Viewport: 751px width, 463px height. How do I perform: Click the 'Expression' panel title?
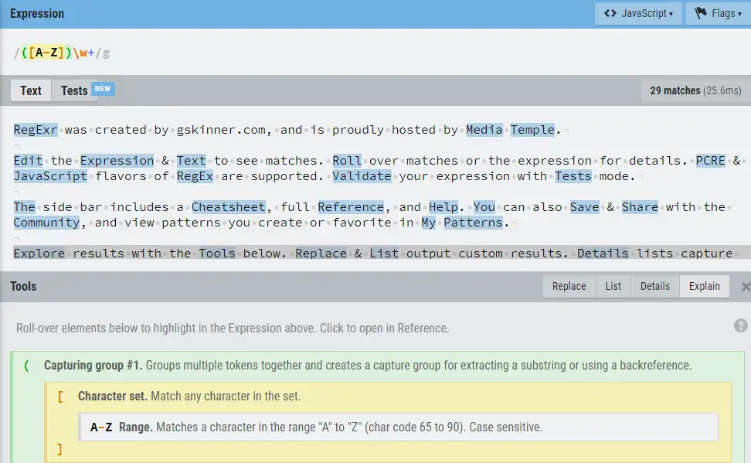pyautogui.click(x=37, y=14)
